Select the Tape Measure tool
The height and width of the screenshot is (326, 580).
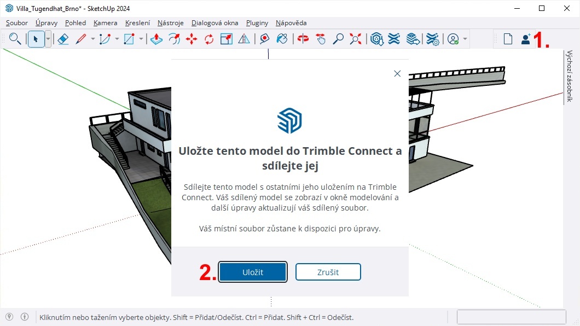tap(264, 39)
